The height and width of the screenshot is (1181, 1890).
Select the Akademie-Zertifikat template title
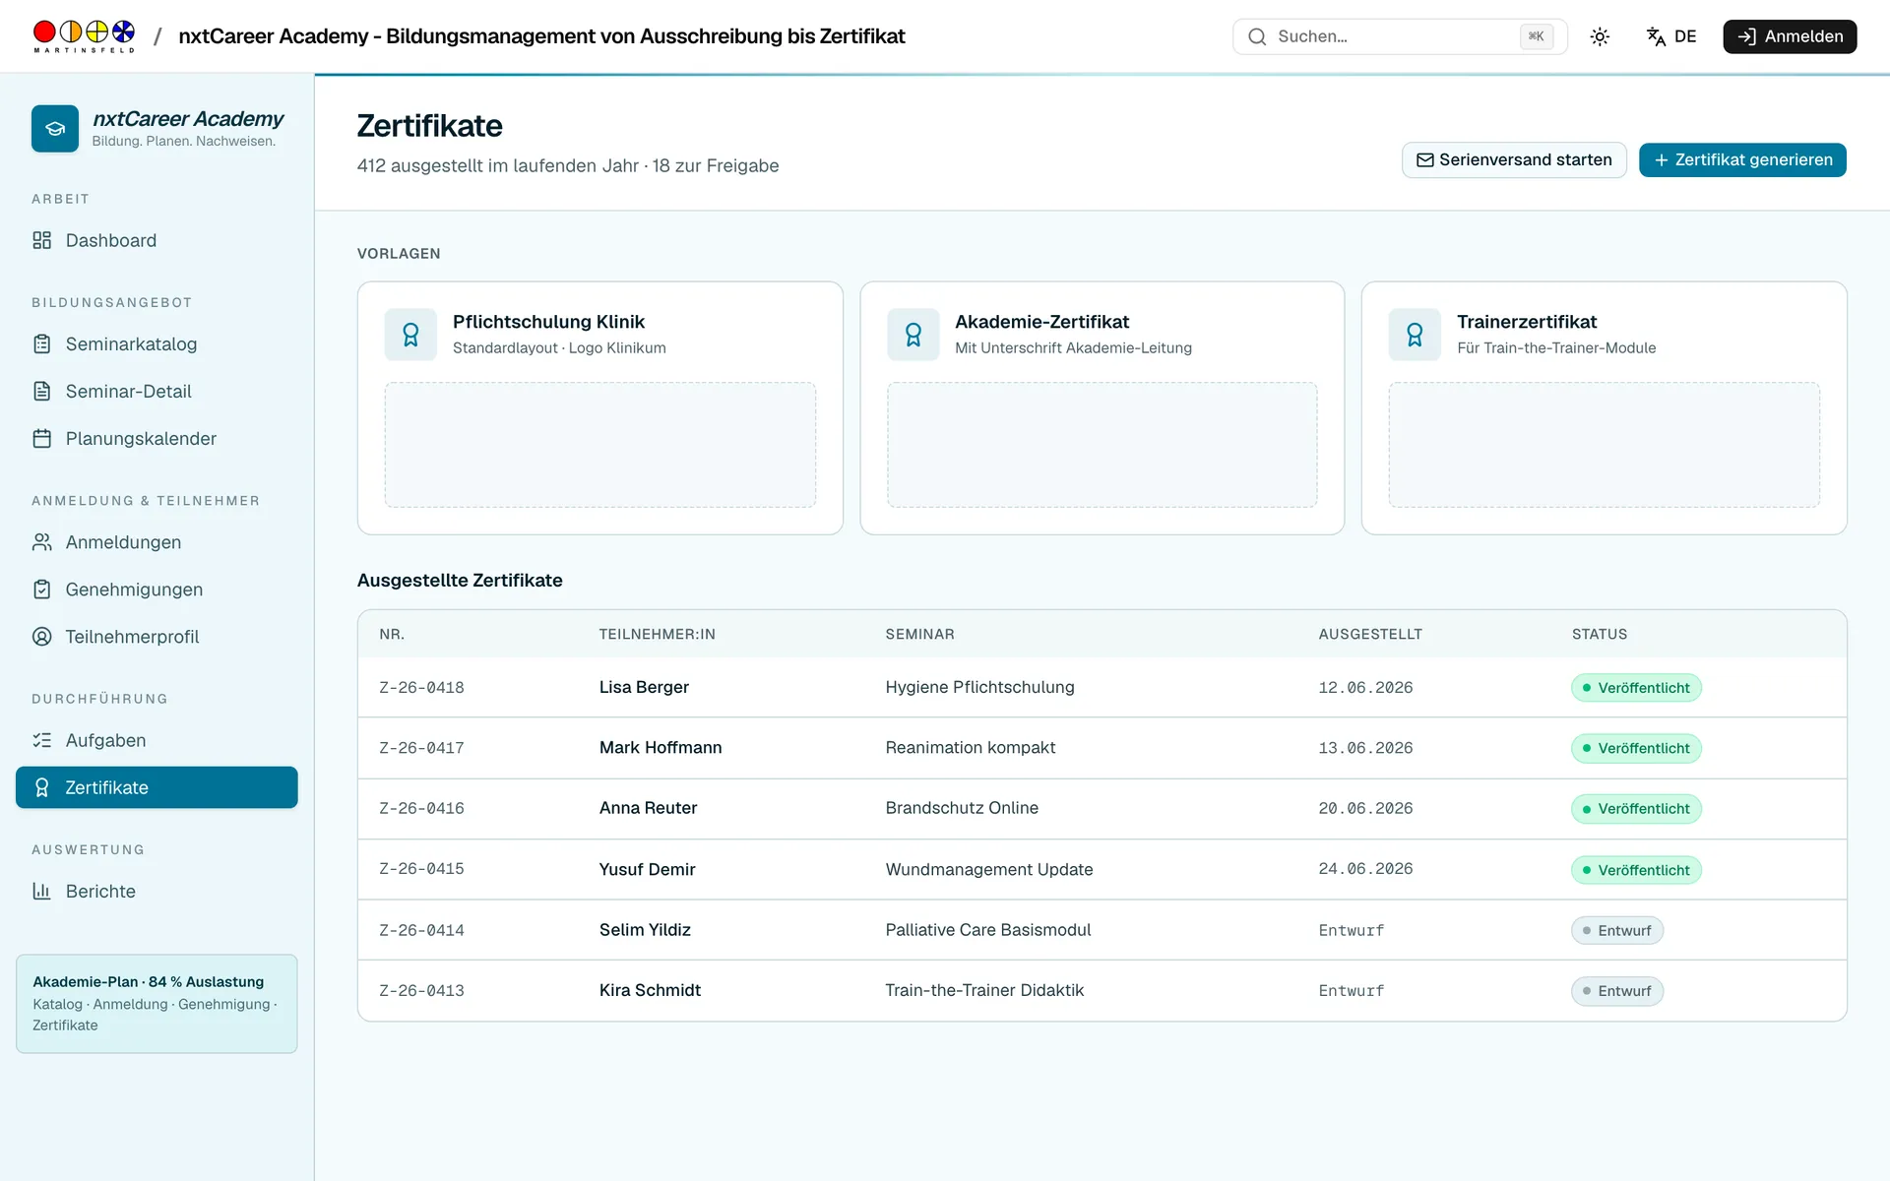click(x=1041, y=322)
